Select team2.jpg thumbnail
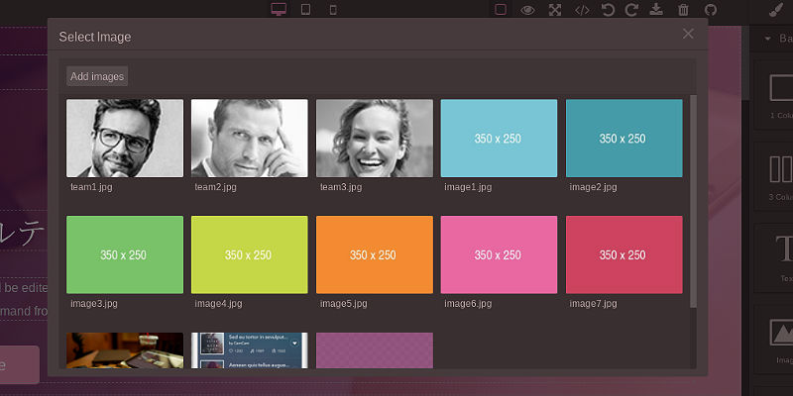This screenshot has width=793, height=396. click(x=250, y=138)
